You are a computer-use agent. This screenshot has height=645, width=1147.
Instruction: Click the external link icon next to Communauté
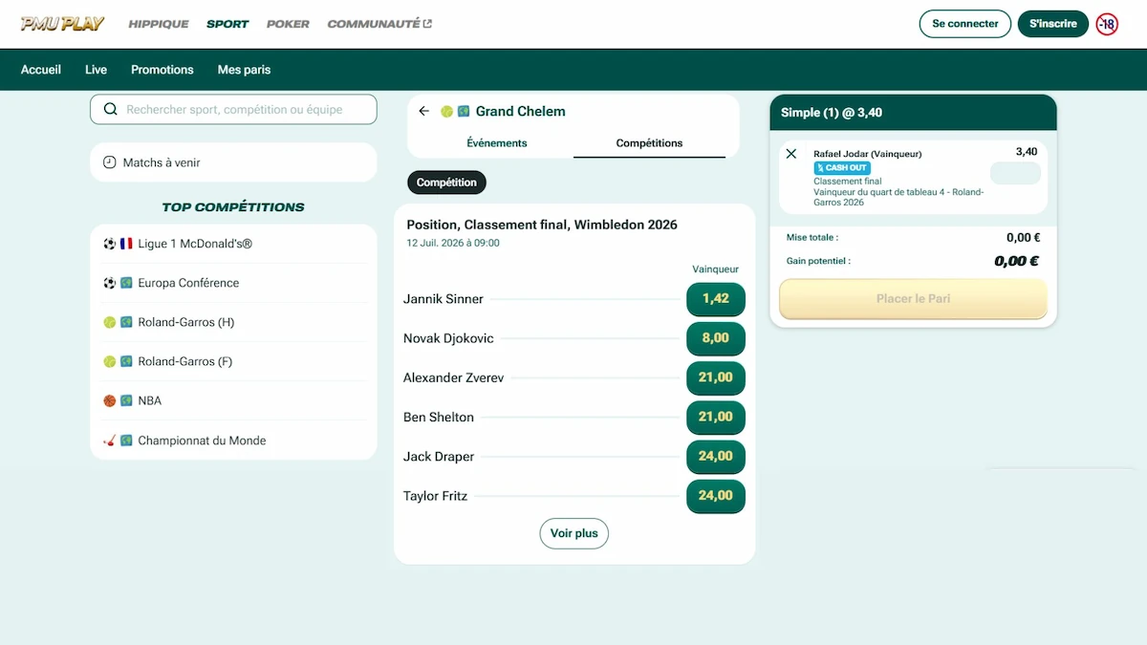tap(427, 24)
